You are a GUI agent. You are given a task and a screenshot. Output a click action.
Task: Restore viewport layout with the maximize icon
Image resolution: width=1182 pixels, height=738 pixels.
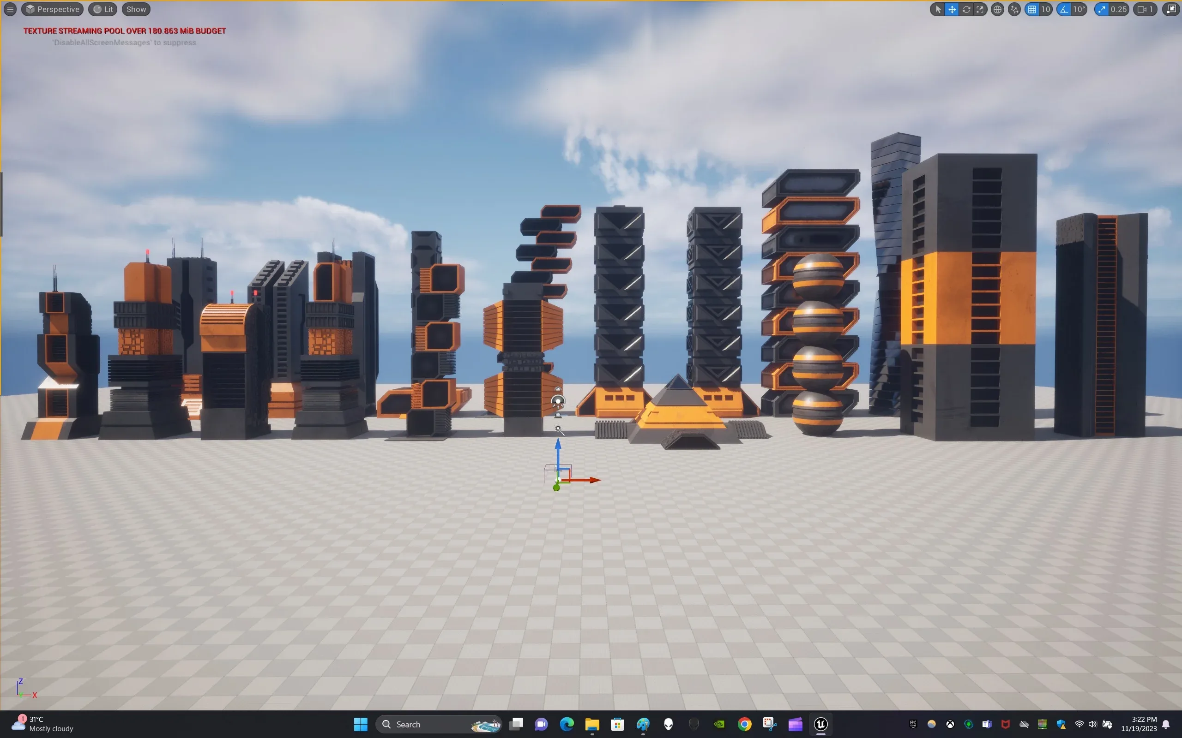pyautogui.click(x=1171, y=9)
